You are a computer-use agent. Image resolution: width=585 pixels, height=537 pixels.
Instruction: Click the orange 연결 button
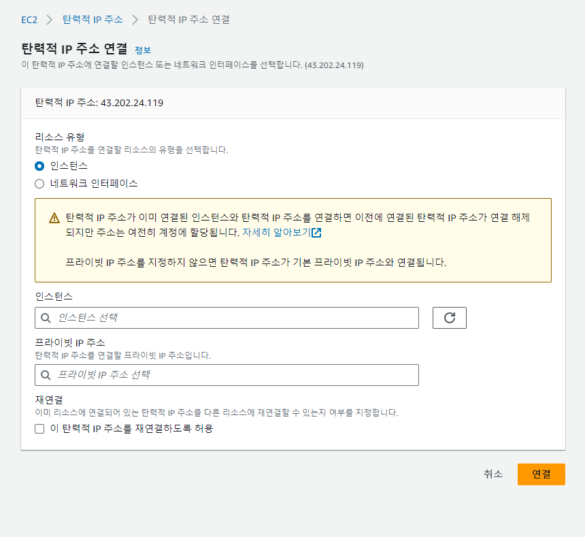coord(541,474)
